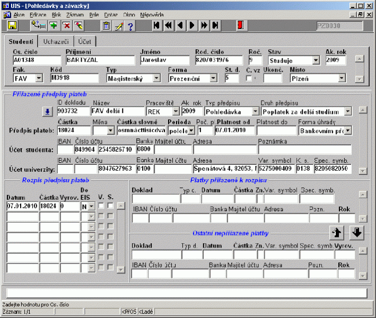376x318 pixels.
Task: Open the Pracoviště dropdown showing REK
Action: pyautogui.click(x=176, y=111)
